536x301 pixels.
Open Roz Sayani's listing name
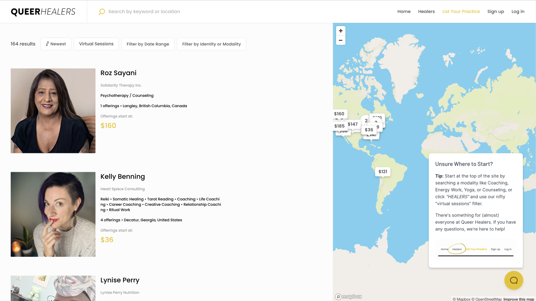pyautogui.click(x=118, y=73)
